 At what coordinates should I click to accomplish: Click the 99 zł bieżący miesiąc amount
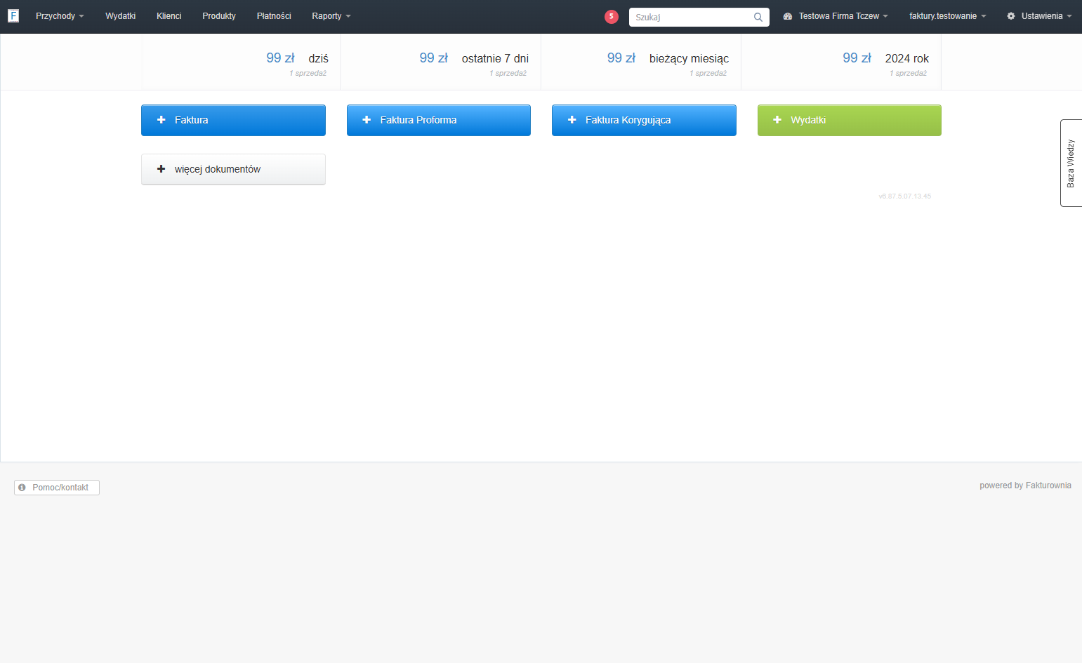tap(621, 58)
